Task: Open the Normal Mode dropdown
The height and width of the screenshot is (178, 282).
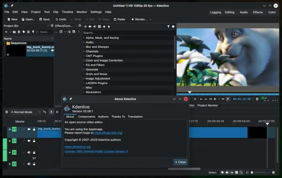Action: 25,112
